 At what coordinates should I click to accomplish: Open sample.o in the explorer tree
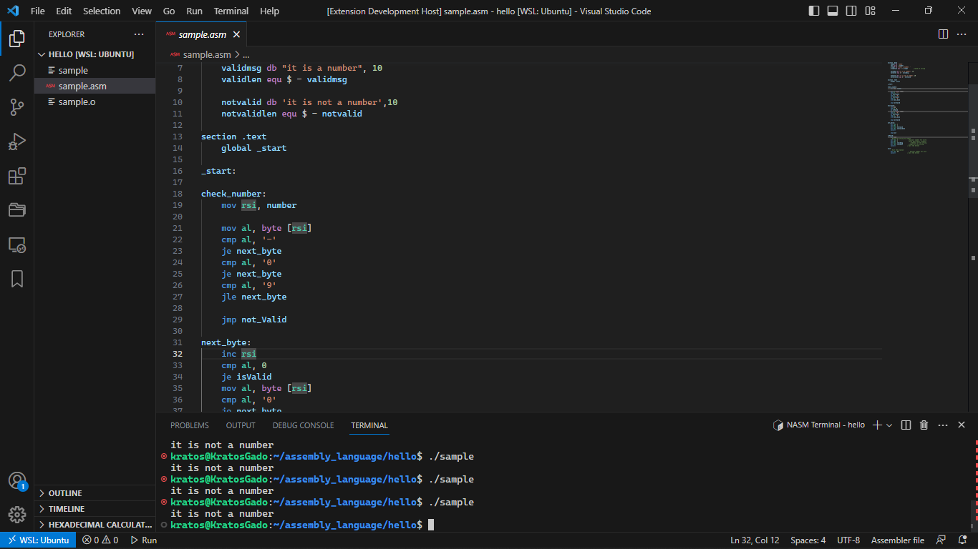pyautogui.click(x=95, y=102)
